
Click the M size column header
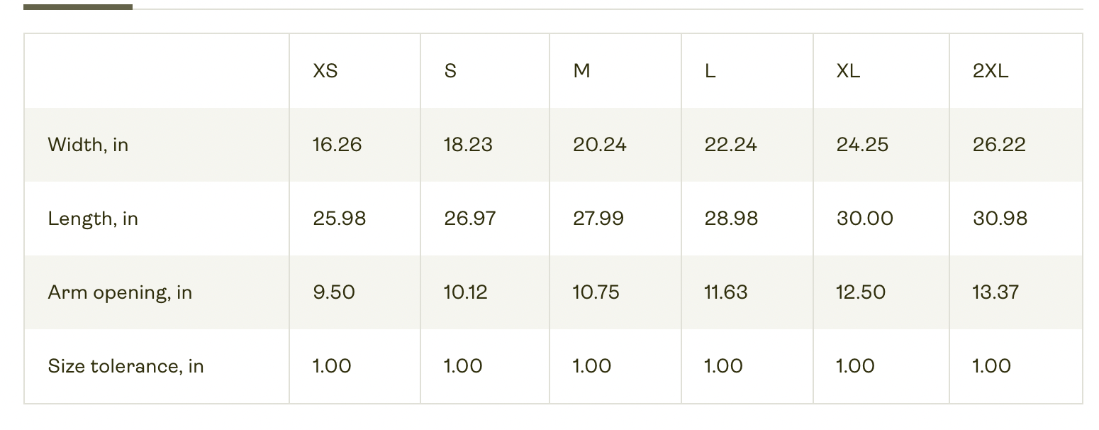click(x=581, y=71)
